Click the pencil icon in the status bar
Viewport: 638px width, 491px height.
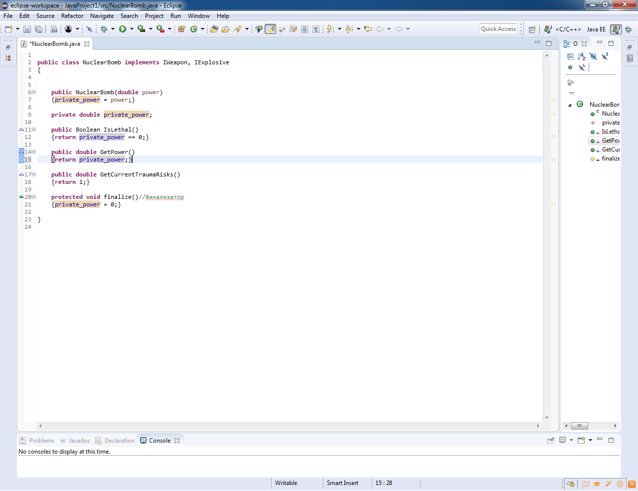click(609, 484)
